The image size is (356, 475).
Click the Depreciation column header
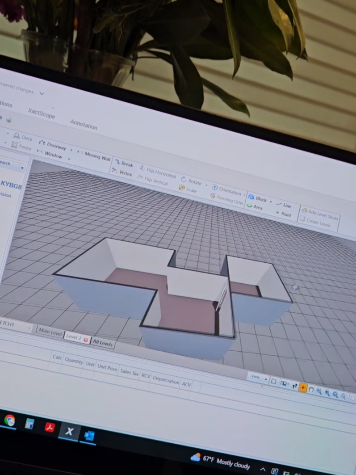(166, 380)
